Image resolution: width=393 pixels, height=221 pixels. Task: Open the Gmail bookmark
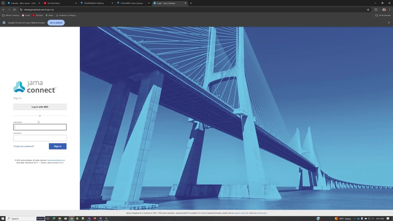pyautogui.click(x=26, y=15)
